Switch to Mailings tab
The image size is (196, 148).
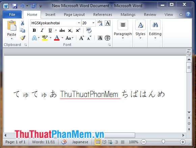(128, 15)
